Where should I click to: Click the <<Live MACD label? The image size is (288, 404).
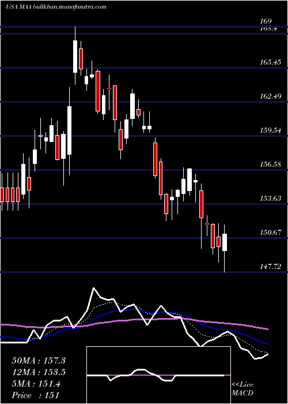(242, 389)
